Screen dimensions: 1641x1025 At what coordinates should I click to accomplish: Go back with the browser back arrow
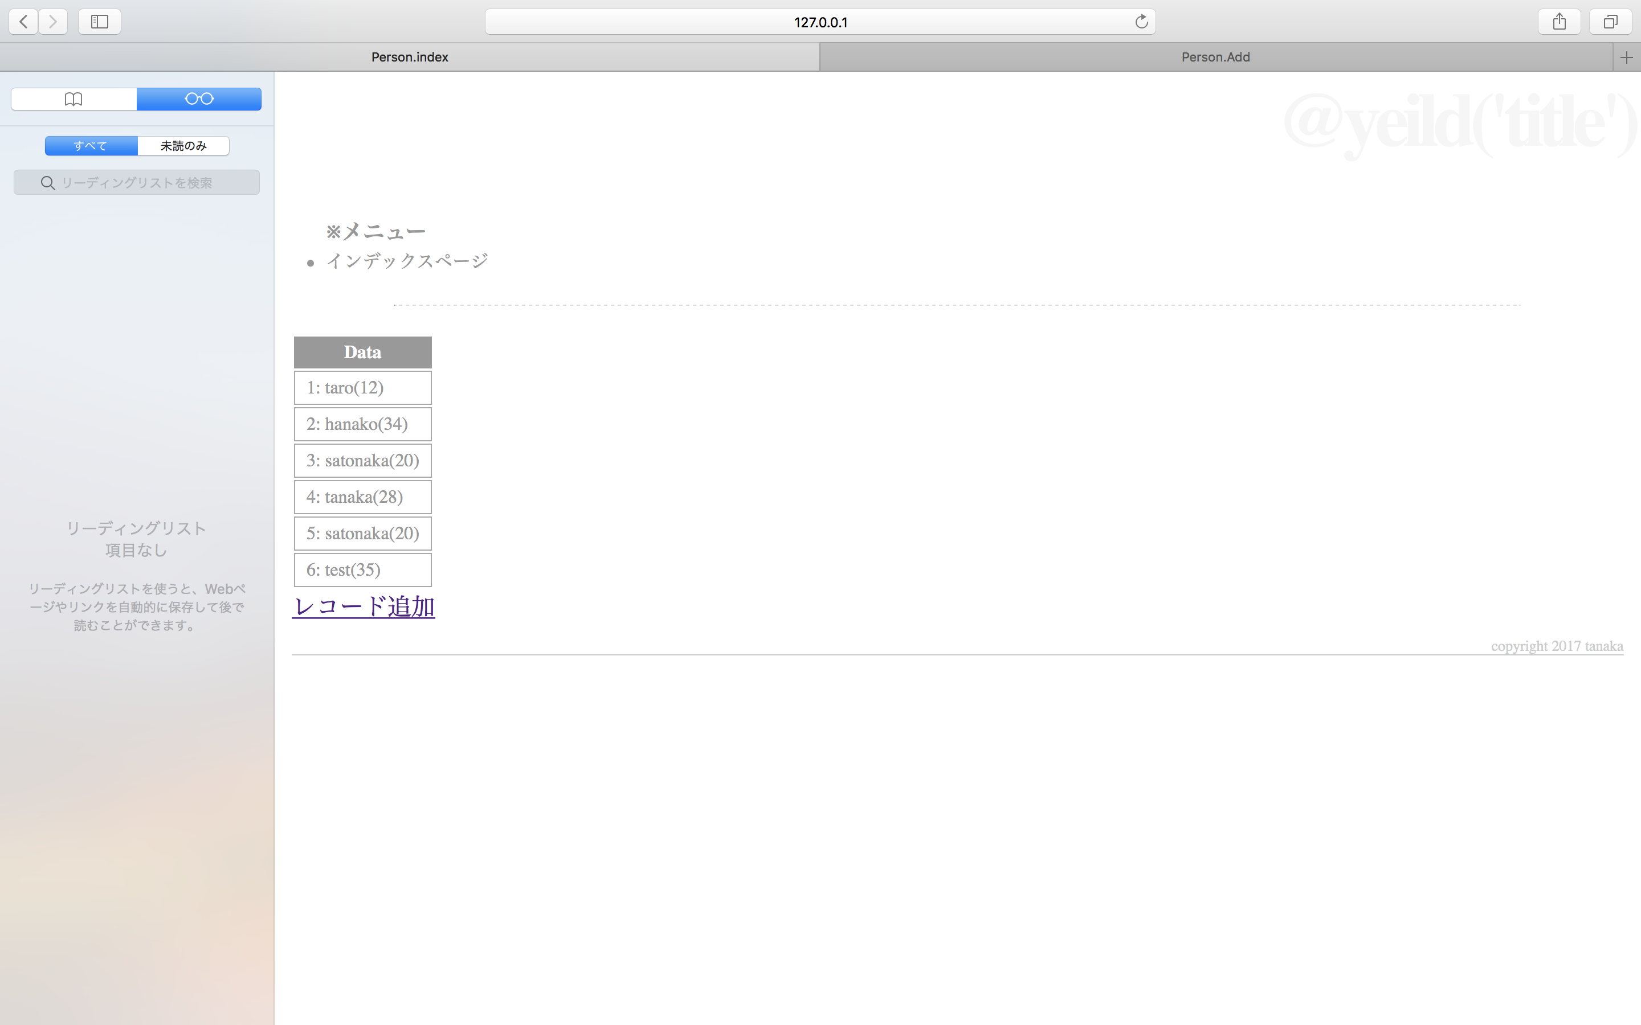tap(23, 22)
